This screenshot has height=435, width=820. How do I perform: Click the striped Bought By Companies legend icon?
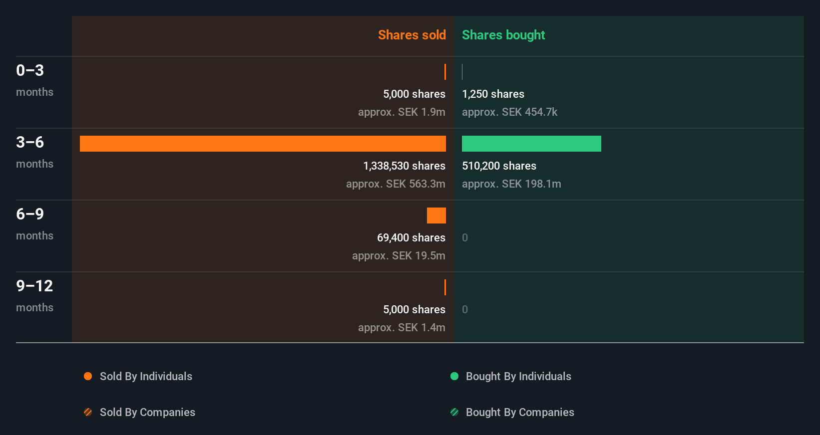click(454, 412)
